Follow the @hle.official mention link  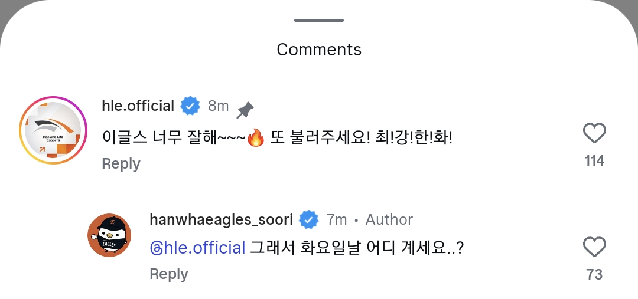pyautogui.click(x=197, y=248)
